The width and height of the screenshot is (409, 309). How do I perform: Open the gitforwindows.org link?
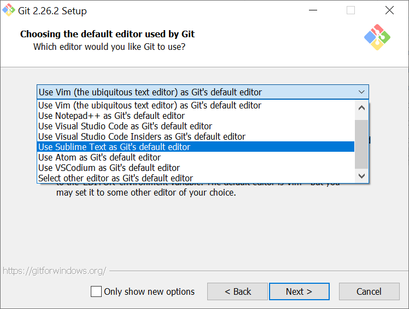click(x=54, y=271)
